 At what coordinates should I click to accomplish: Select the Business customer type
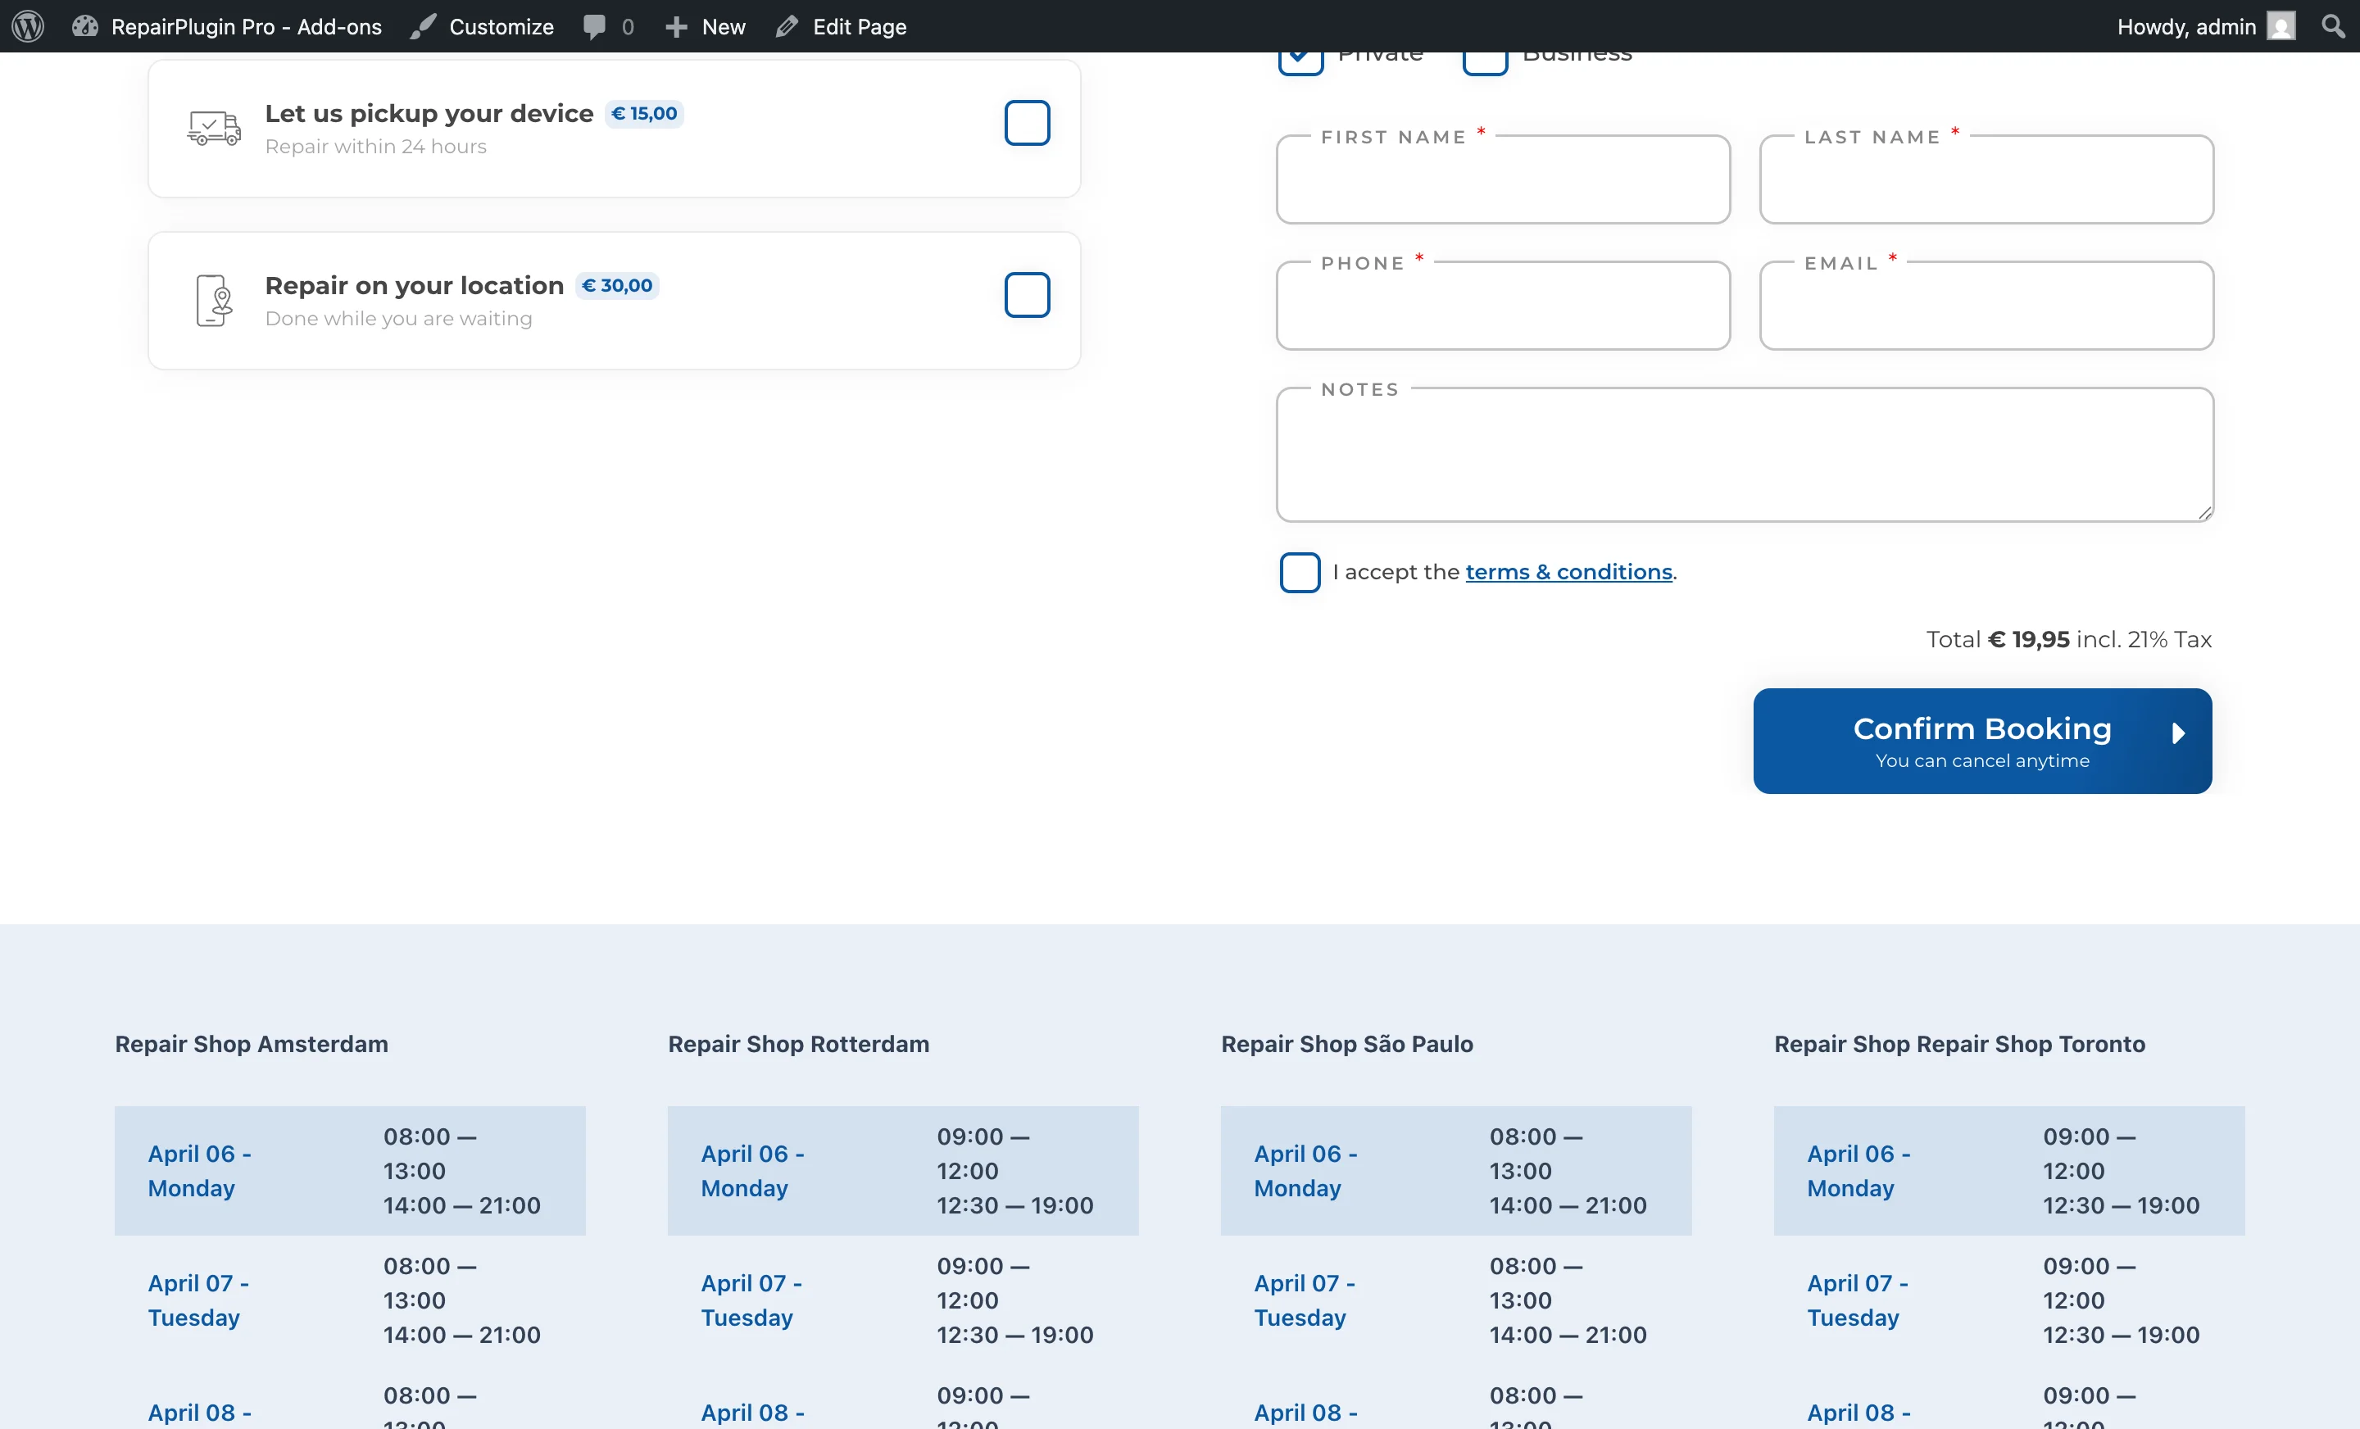coord(1486,57)
